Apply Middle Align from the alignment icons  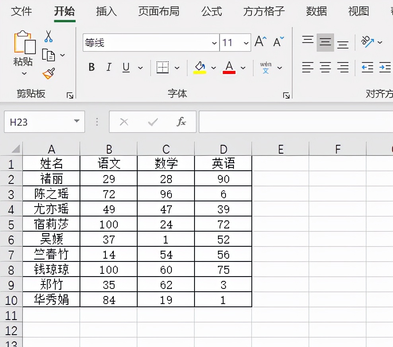pos(325,41)
